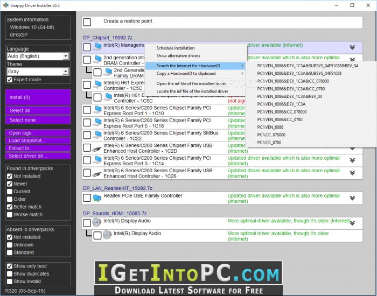377x296 pixels.
Task: Click the Select all button
Action: point(38,110)
